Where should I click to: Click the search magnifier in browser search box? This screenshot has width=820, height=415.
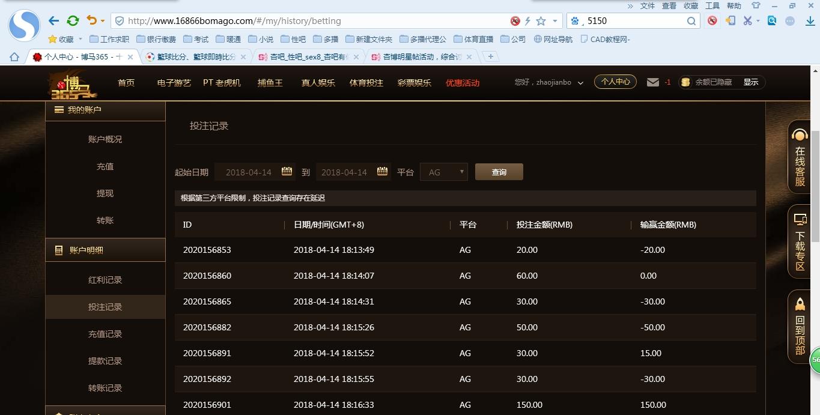coord(691,21)
